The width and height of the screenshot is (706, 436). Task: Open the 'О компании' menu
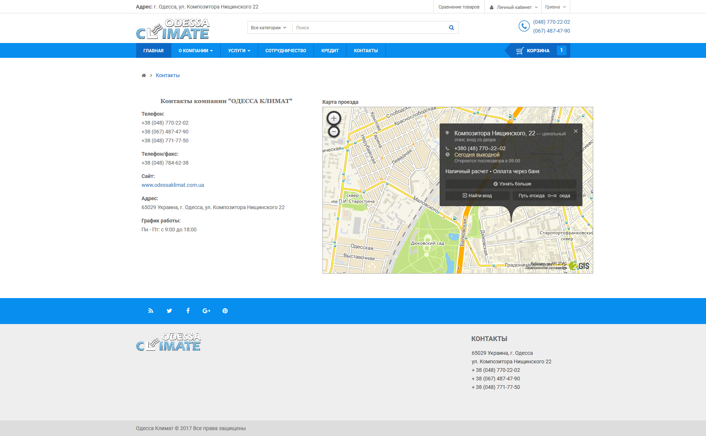point(196,51)
